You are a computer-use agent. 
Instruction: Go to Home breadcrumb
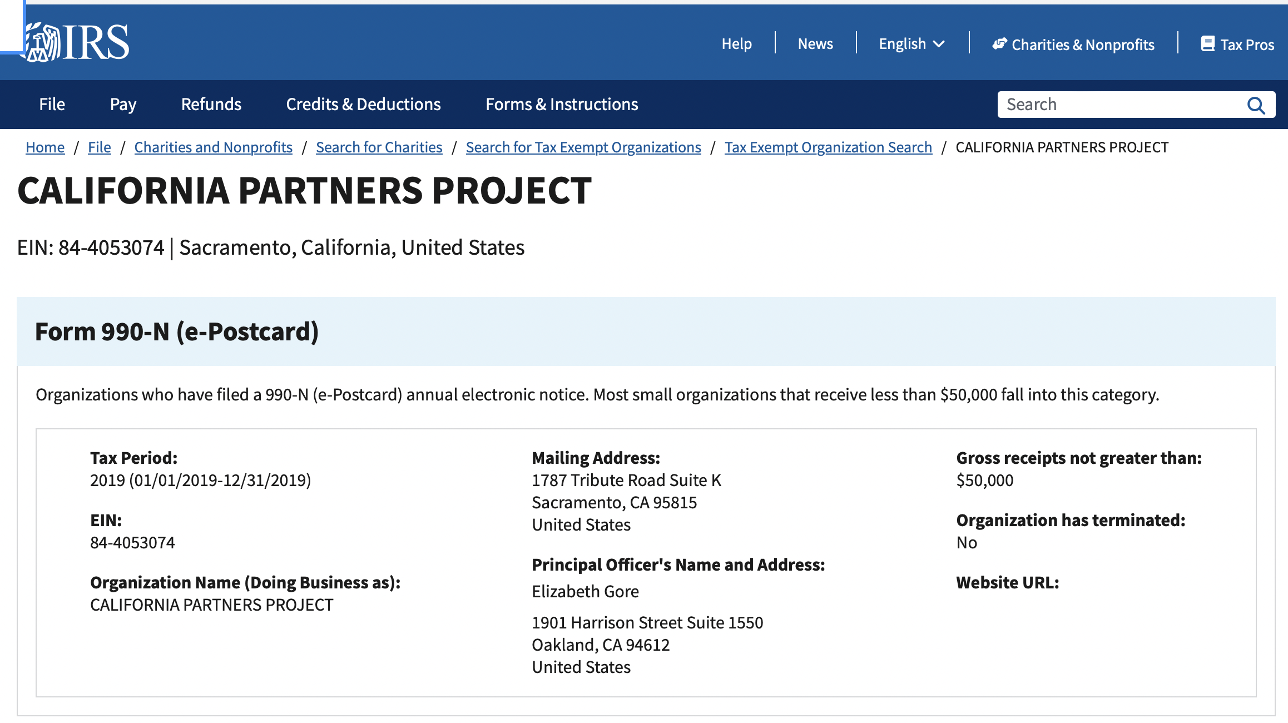tap(45, 147)
